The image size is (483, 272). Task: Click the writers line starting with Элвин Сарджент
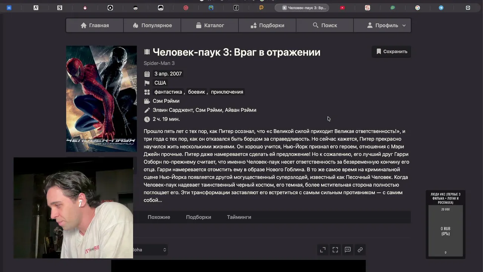[205, 110]
